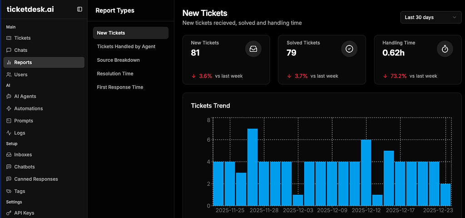Select Tickets Handled by Agent report
The width and height of the screenshot is (465, 218).
click(x=126, y=46)
